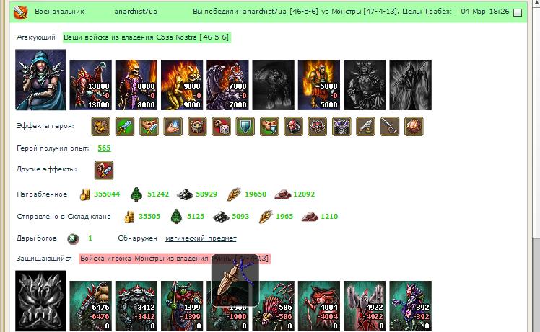Click the battle report sword-and-shield icon
Screen dimensions: 540x332
[20, 12]
